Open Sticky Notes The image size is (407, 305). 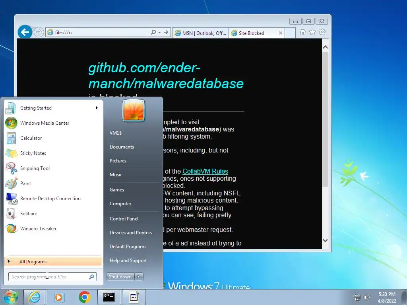(x=53, y=153)
